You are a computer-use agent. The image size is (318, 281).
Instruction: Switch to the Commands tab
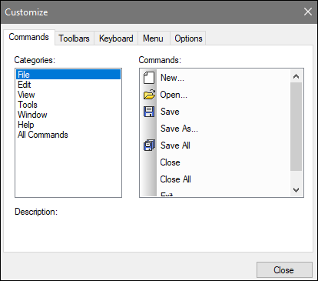click(29, 37)
